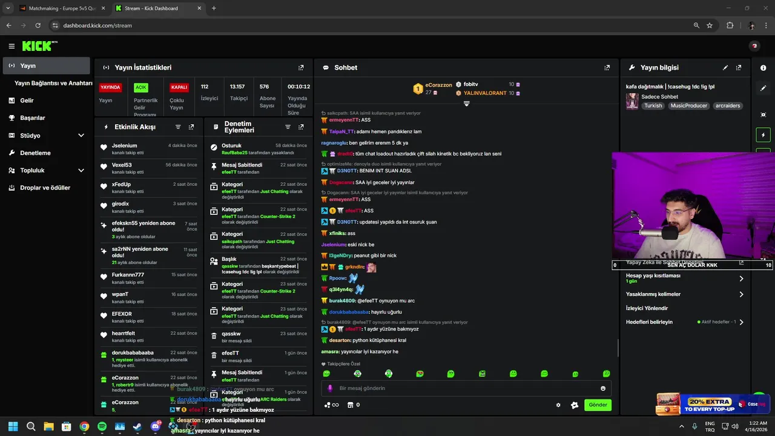Open Discord from the taskbar

(156, 426)
